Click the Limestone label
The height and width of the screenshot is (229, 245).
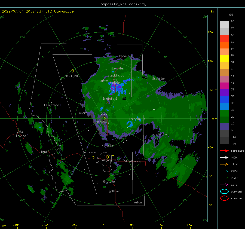coord(51,105)
